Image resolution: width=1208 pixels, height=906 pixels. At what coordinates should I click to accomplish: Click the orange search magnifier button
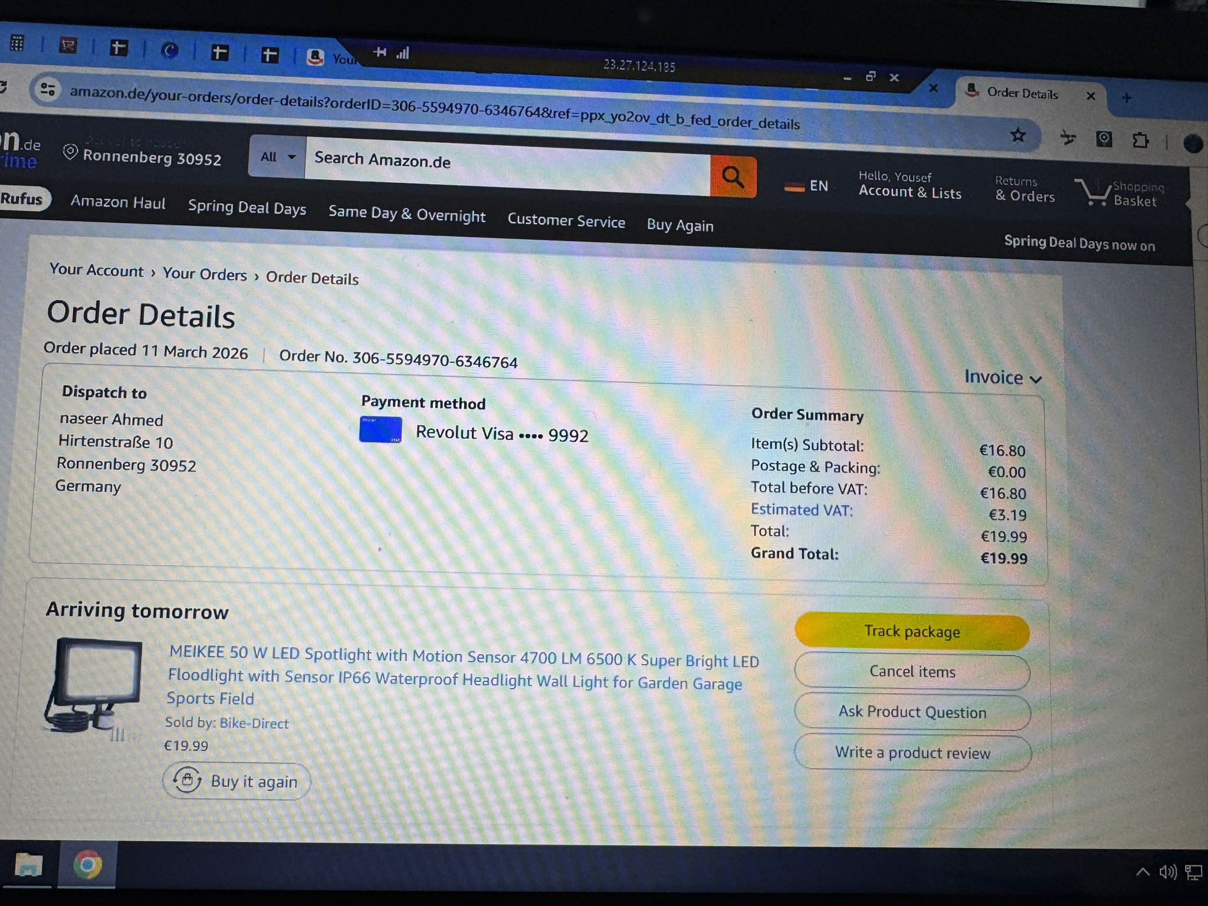pyautogui.click(x=733, y=176)
